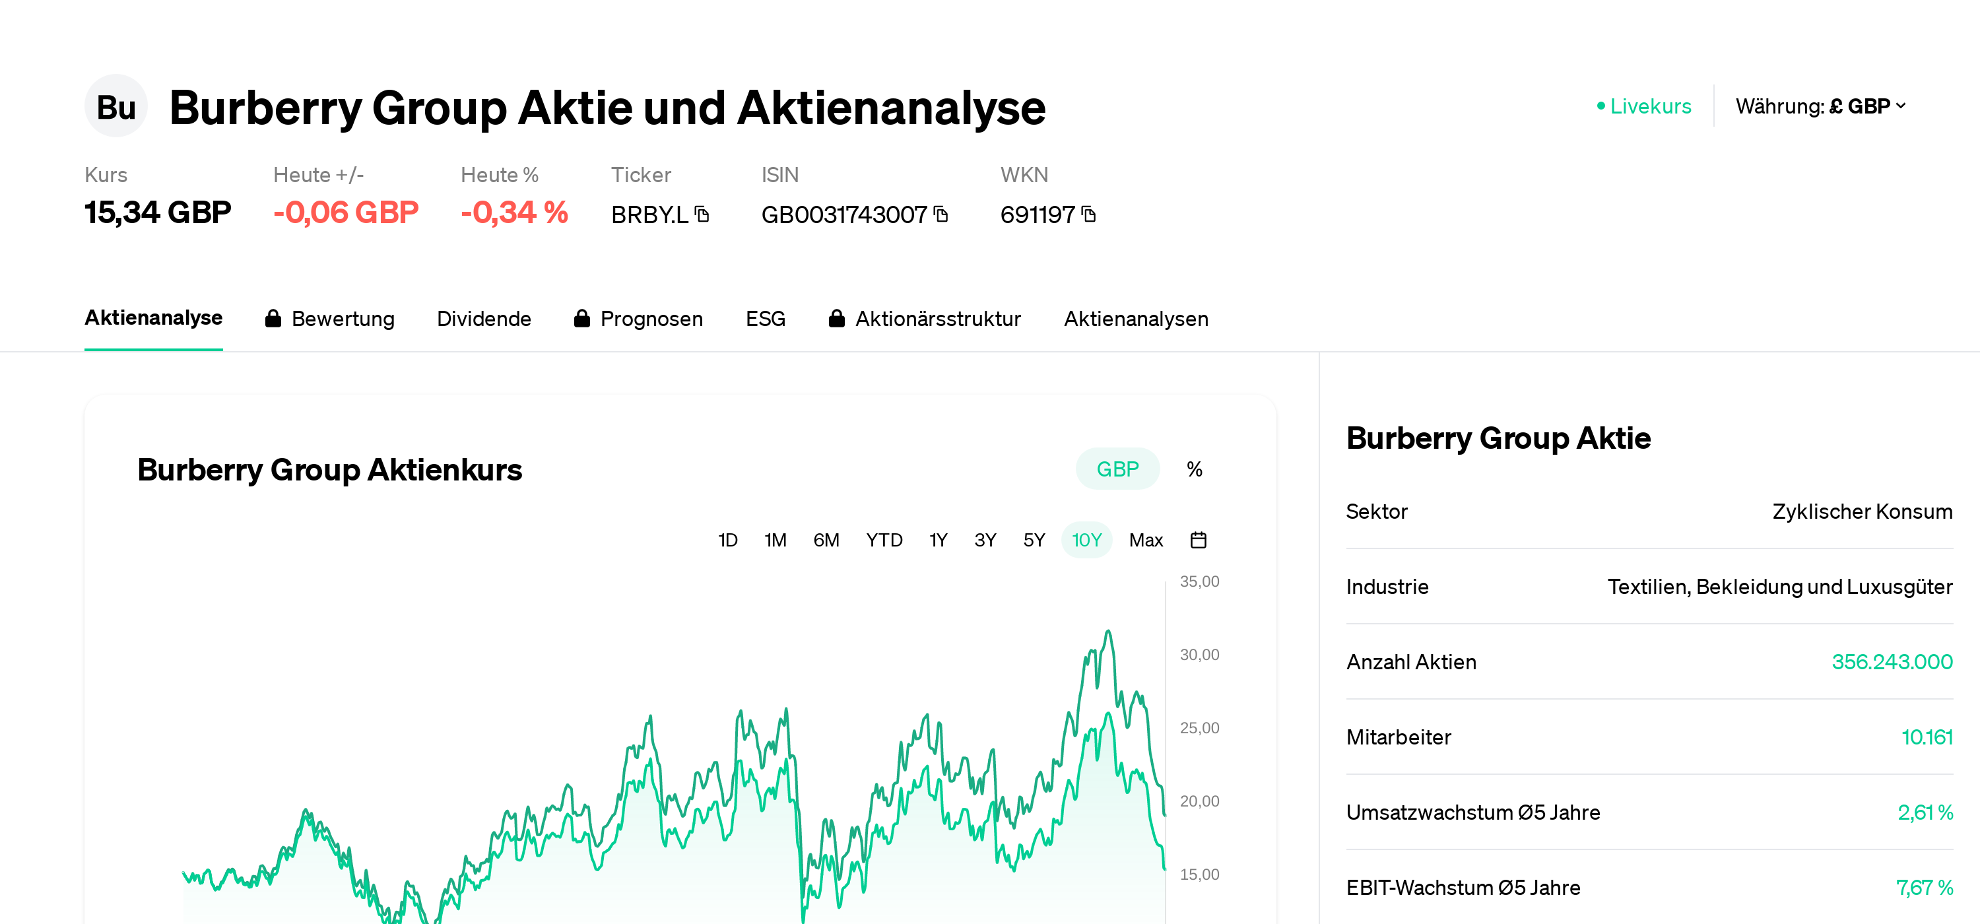Select the 10Y chart range
This screenshot has height=924, width=1980.
pyautogui.click(x=1087, y=540)
